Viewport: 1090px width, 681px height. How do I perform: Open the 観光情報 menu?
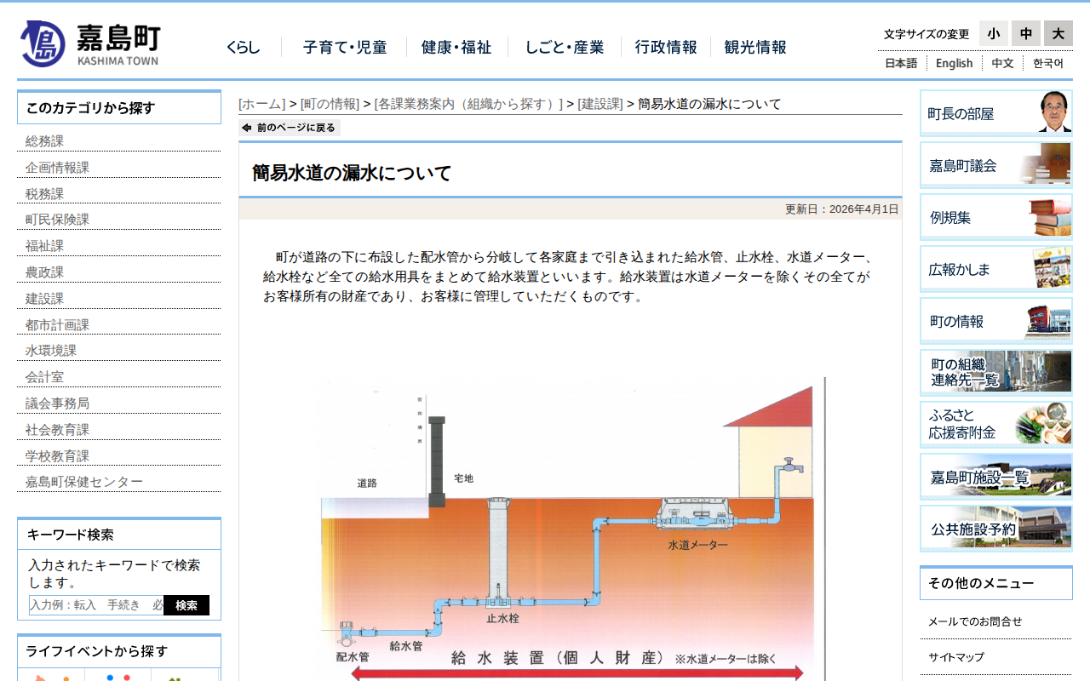click(755, 49)
